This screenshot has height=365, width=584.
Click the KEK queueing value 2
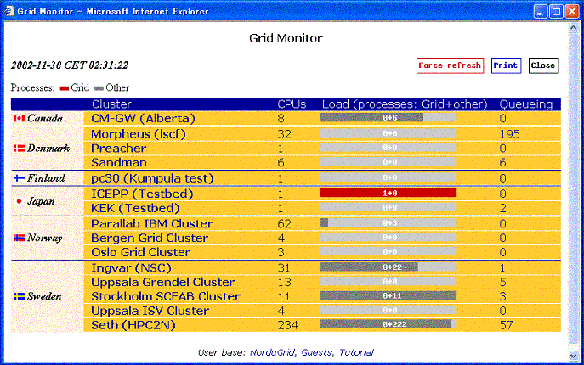coord(502,208)
